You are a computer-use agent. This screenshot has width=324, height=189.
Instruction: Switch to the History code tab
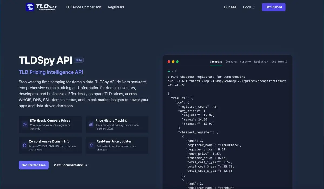[245, 62]
